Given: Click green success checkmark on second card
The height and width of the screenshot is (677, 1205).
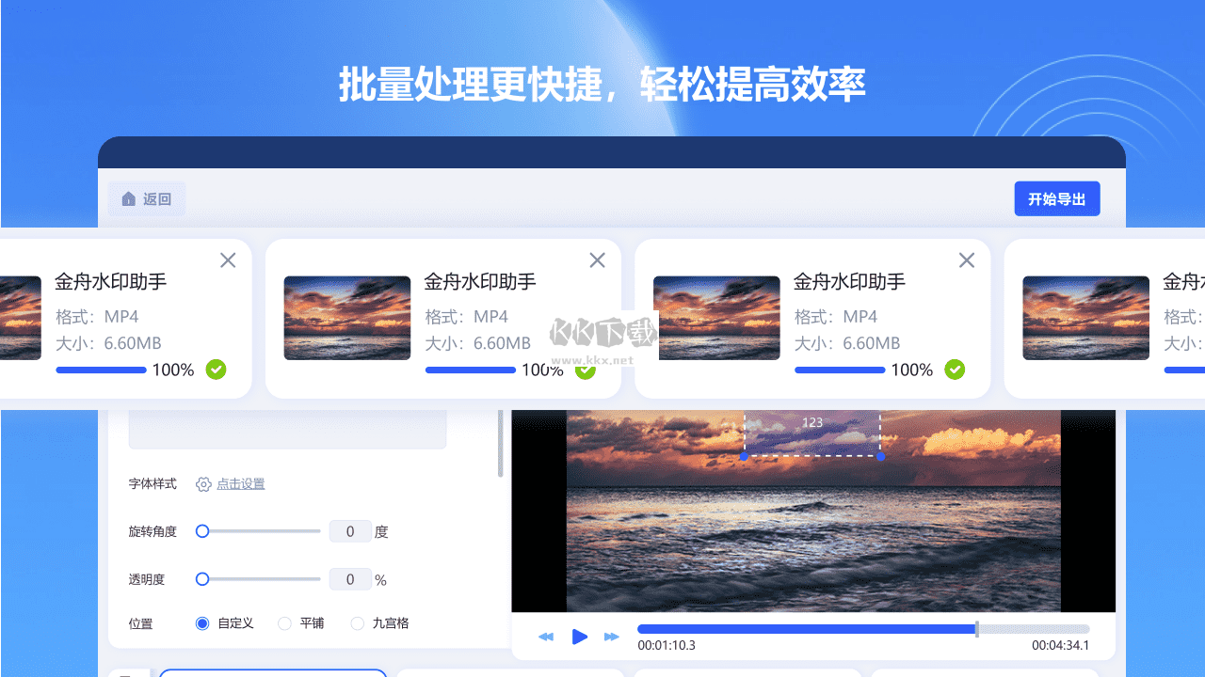Looking at the screenshot, I should coord(585,371).
